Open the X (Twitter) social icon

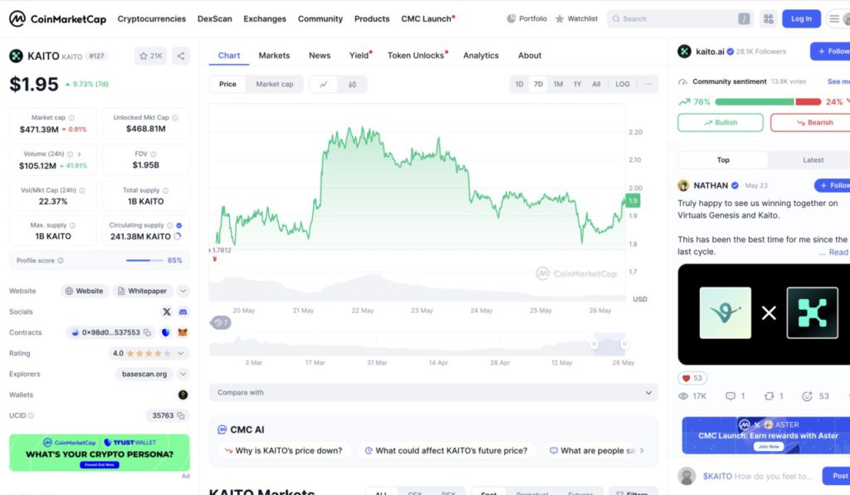167,311
